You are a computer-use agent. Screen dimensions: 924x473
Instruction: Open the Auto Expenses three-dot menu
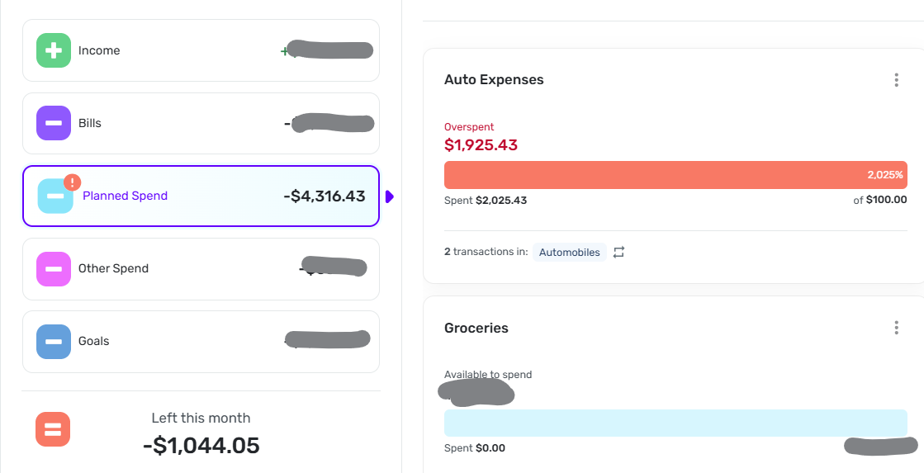(x=896, y=80)
